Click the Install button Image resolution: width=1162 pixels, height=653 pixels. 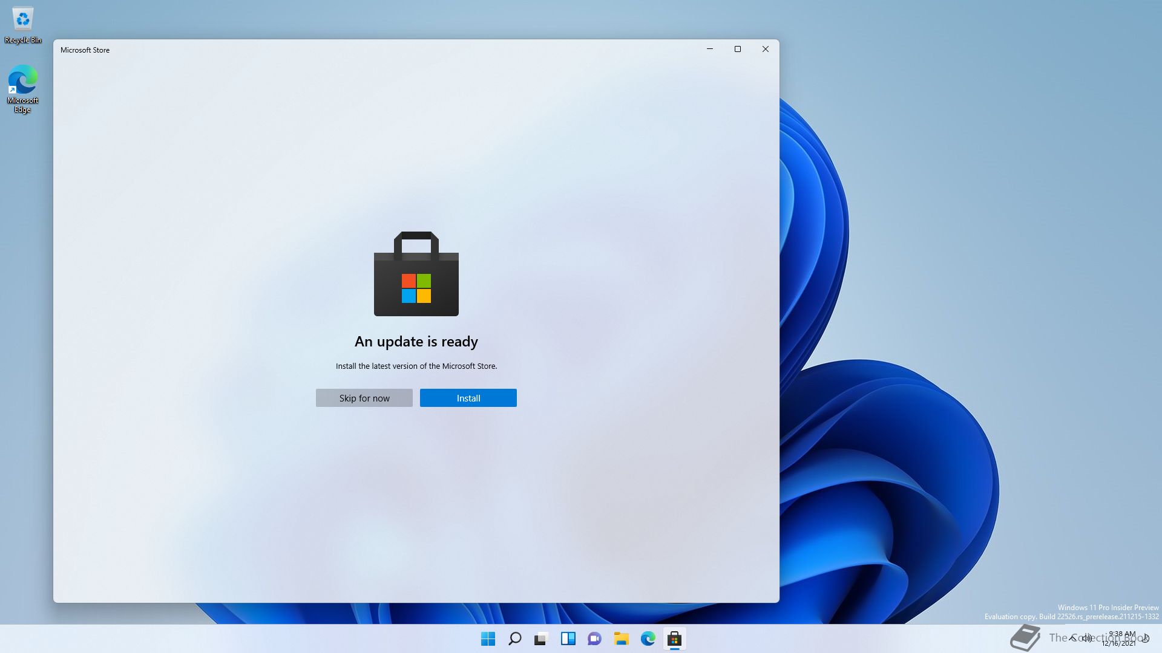pos(468,398)
